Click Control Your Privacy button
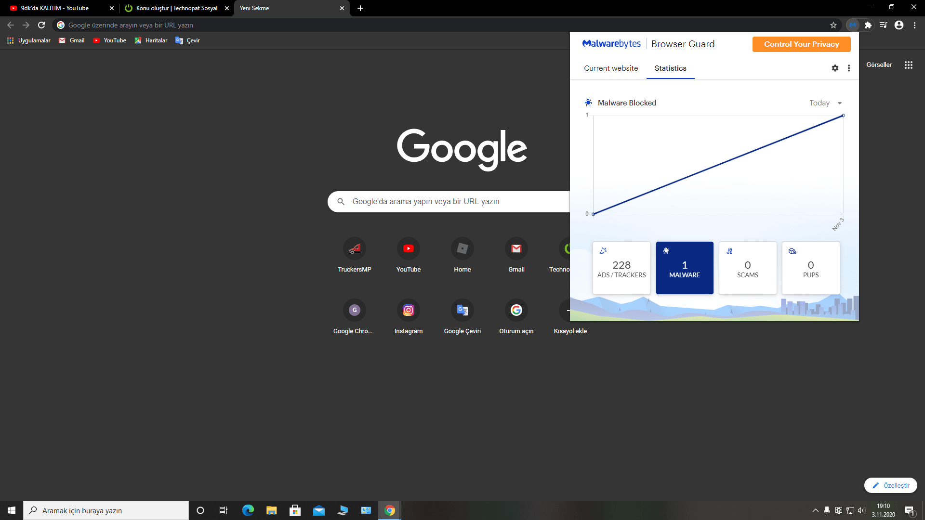Viewport: 925px width, 520px height. (x=801, y=44)
